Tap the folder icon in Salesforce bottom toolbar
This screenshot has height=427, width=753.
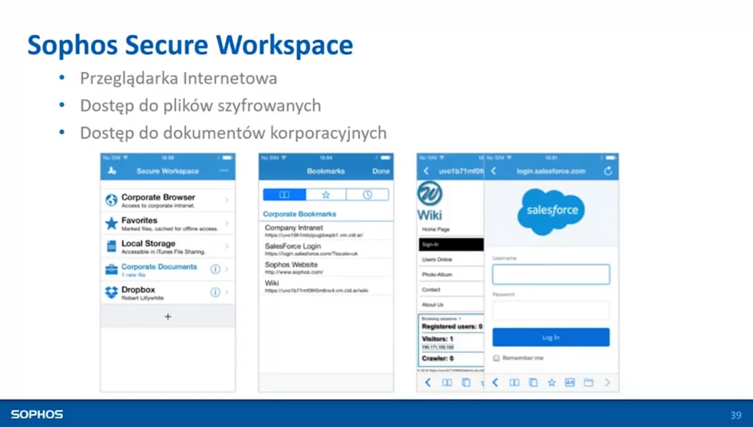click(589, 383)
